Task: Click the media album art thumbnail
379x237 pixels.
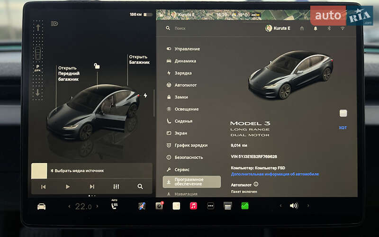Action: tap(39, 171)
